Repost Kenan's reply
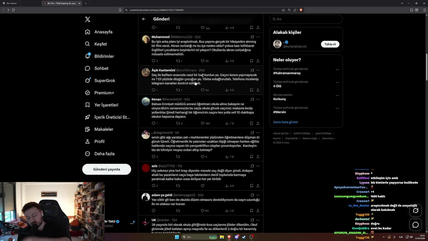This screenshot has width=428, height=241. tap(178, 123)
